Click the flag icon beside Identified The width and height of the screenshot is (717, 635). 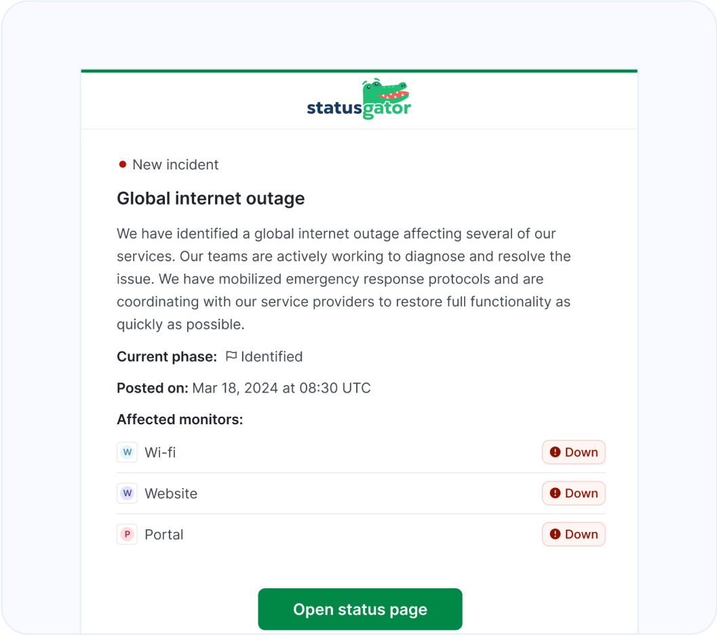click(x=231, y=356)
